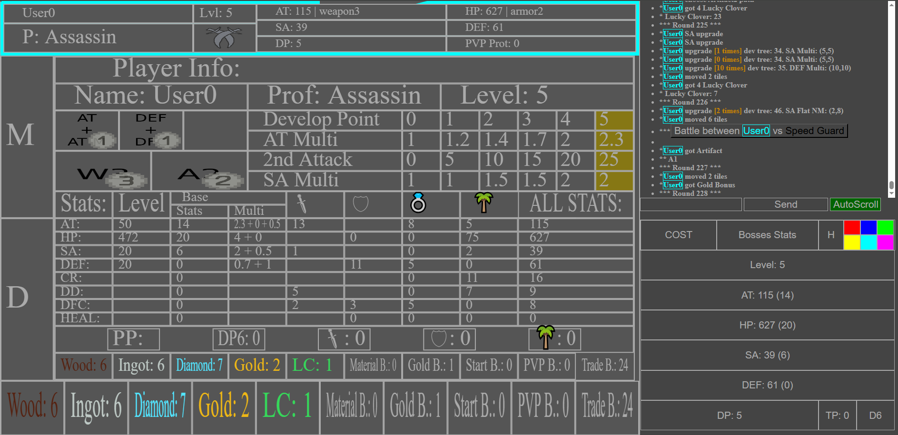
Task: Switch to the COST tab
Action: click(x=678, y=234)
